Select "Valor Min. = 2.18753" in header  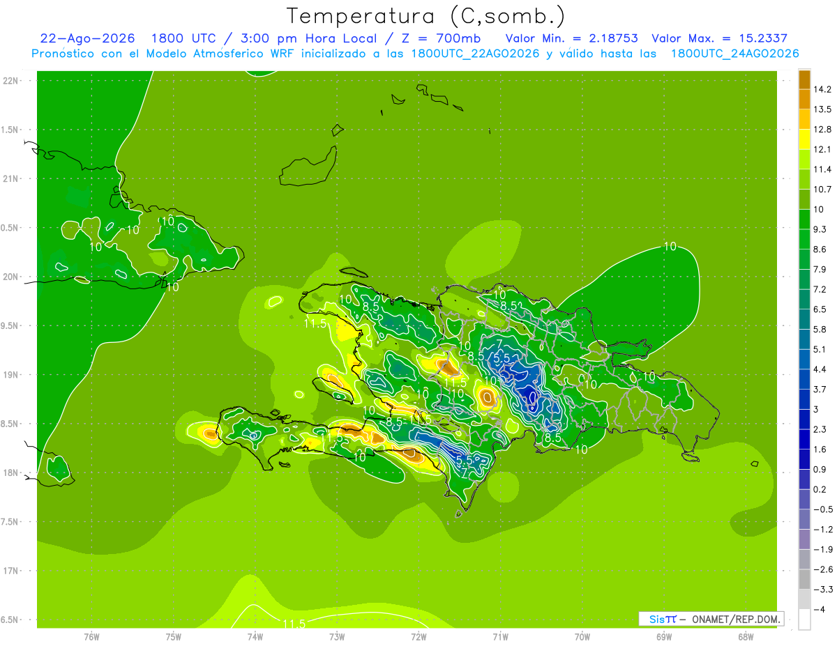[571, 38]
